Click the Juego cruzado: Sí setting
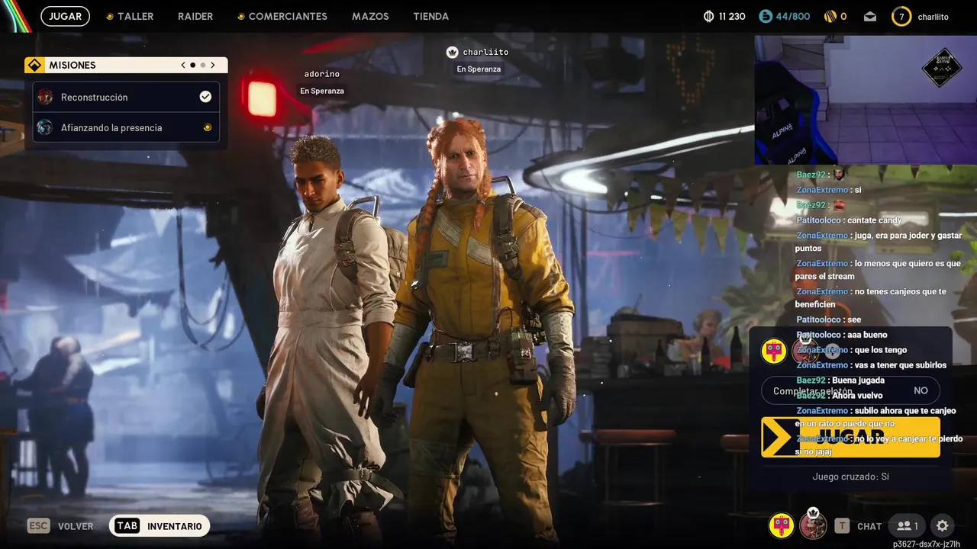 [x=850, y=477]
